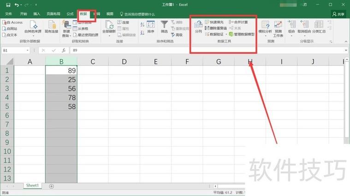The image size is (350, 196).
Task: Select the 数据 (Data) ribbon tab
Action: [x=83, y=14]
